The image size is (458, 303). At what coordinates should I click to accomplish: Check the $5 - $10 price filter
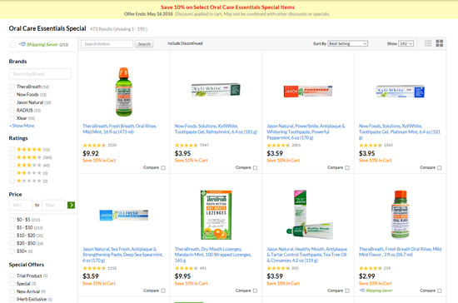point(12,227)
